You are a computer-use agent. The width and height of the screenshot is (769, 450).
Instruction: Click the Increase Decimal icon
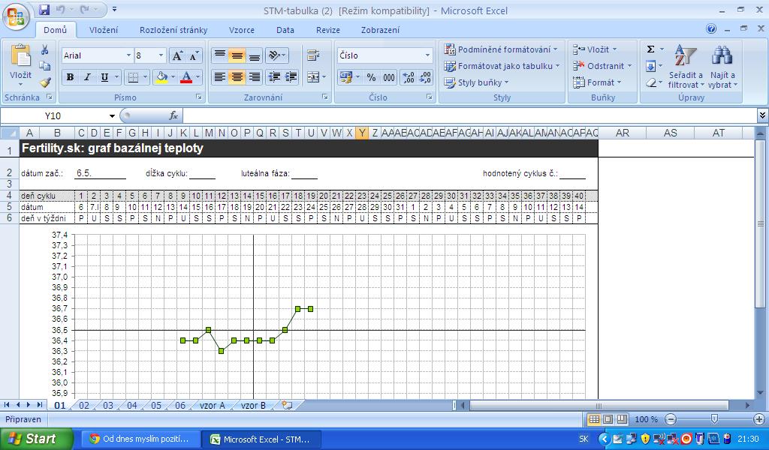[x=408, y=77]
